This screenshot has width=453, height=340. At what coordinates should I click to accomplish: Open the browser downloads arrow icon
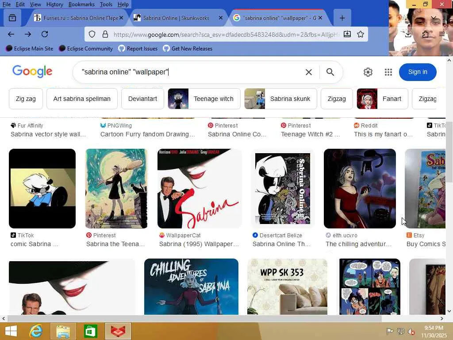pos(408,34)
